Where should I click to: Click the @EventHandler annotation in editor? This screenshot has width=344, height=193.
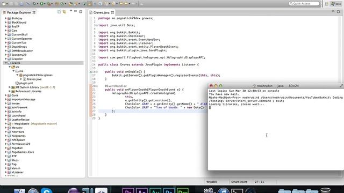tap(116, 86)
